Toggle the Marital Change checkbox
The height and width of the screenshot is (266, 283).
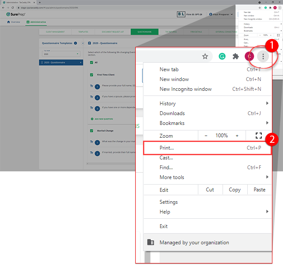coord(91,130)
